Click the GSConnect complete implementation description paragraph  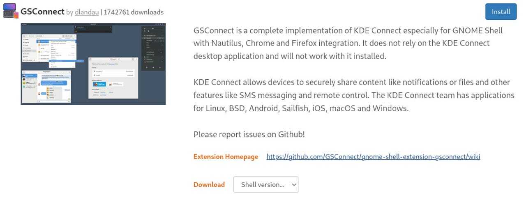point(348,43)
